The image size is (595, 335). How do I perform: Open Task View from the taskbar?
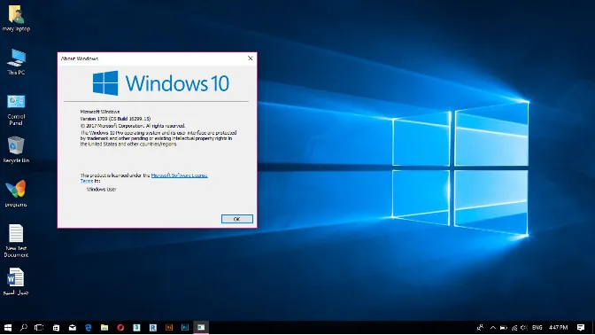click(x=39, y=327)
